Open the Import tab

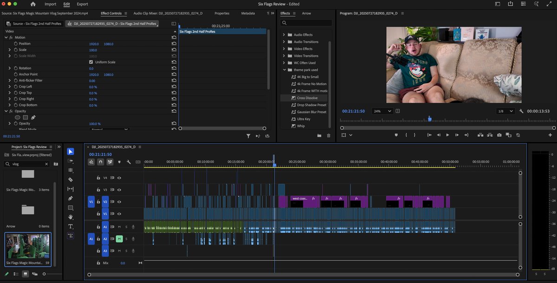(50, 4)
